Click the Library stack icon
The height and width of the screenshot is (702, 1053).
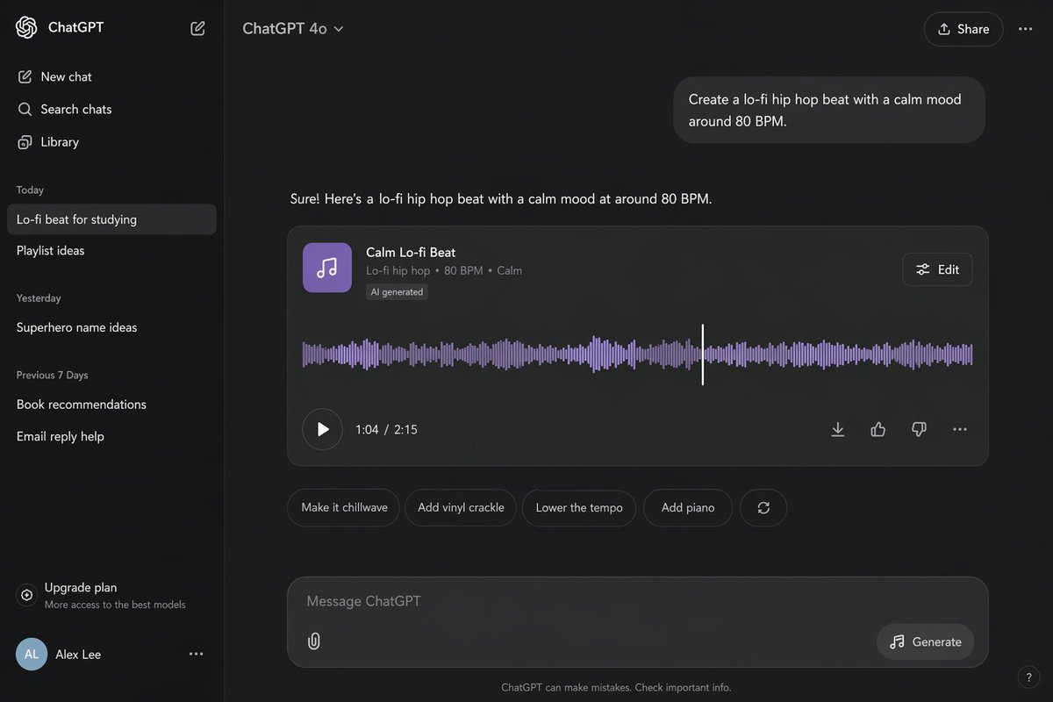point(25,141)
